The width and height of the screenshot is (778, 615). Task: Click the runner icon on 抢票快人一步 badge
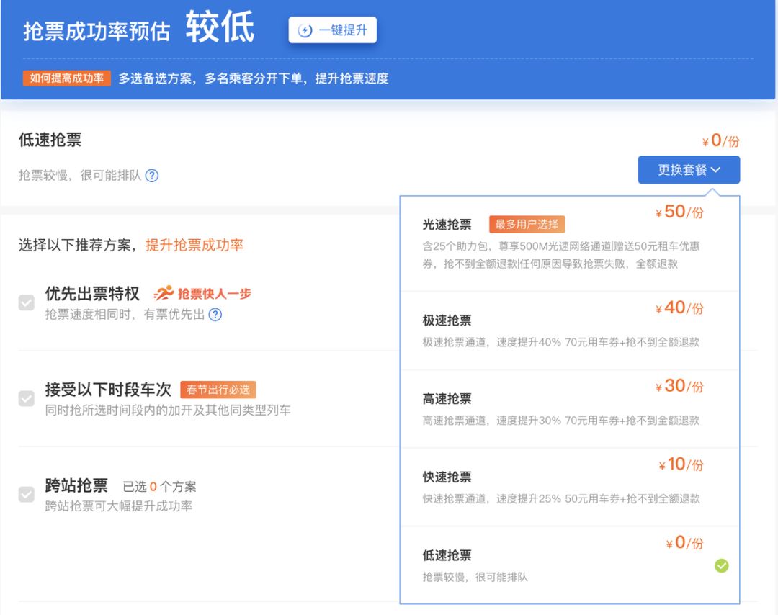point(163,292)
